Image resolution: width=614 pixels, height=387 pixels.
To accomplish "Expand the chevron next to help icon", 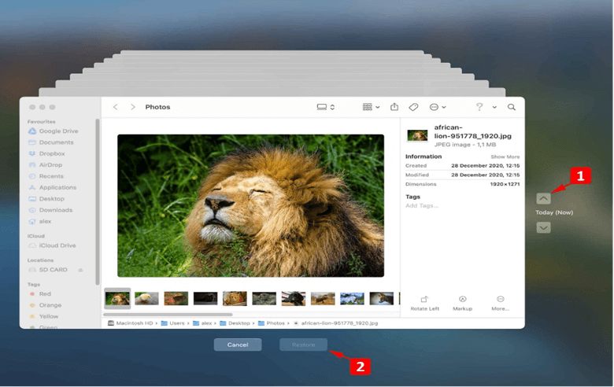I will pyautogui.click(x=494, y=107).
